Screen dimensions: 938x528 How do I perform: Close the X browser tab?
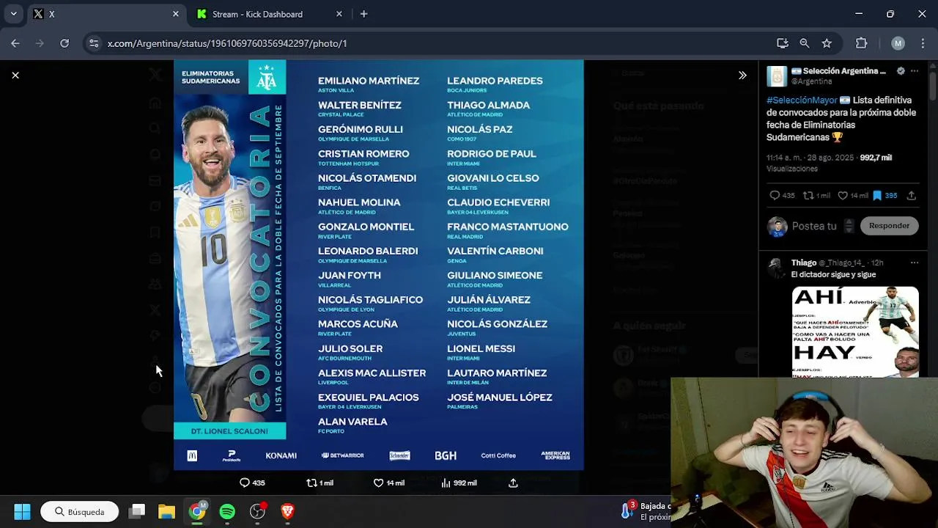(175, 14)
